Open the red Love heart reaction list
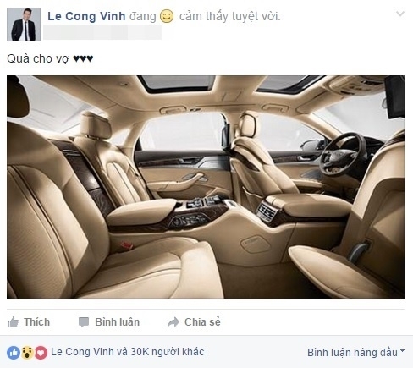This screenshot has height=368, width=413. 41,353
